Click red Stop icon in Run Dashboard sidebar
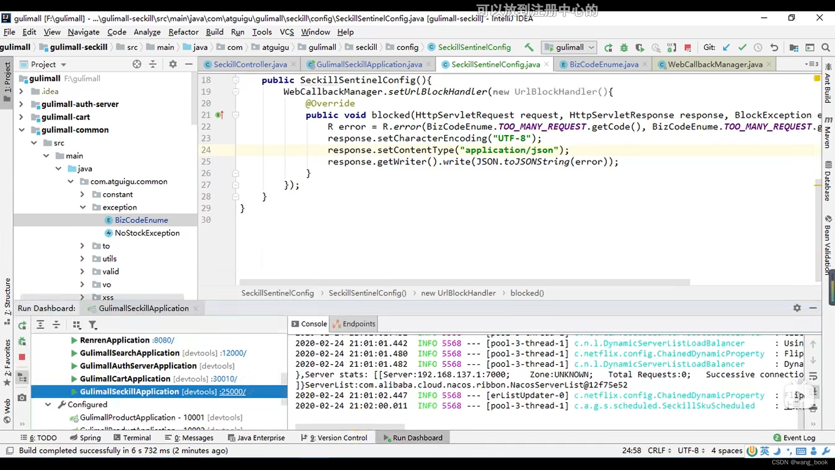Viewport: 835px width, 470px height. click(x=22, y=357)
